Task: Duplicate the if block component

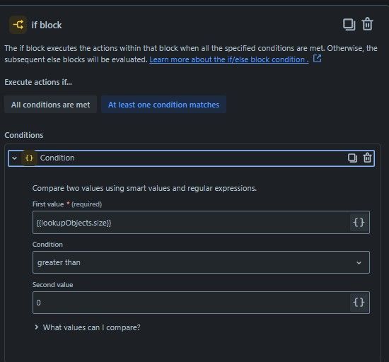Action: [x=349, y=25]
